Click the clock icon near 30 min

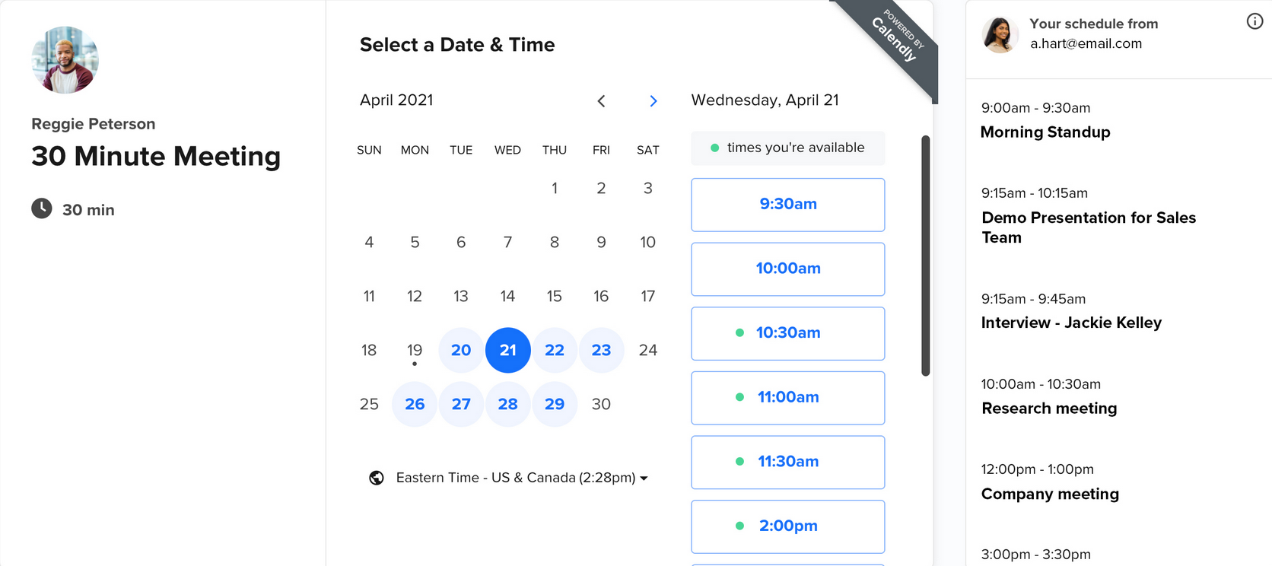(x=42, y=208)
